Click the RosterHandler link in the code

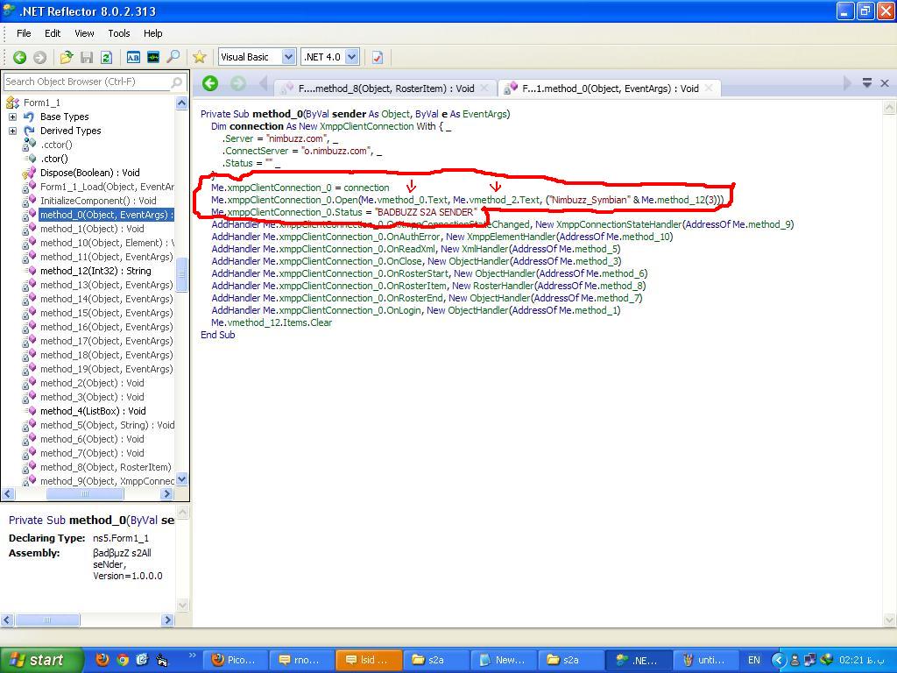504,286
